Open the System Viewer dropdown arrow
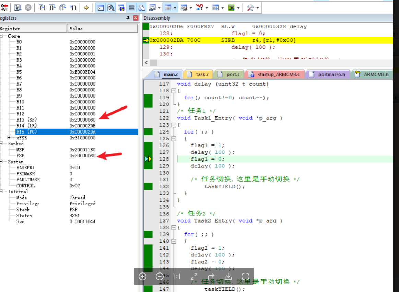The image size is (399, 292). (238, 8)
